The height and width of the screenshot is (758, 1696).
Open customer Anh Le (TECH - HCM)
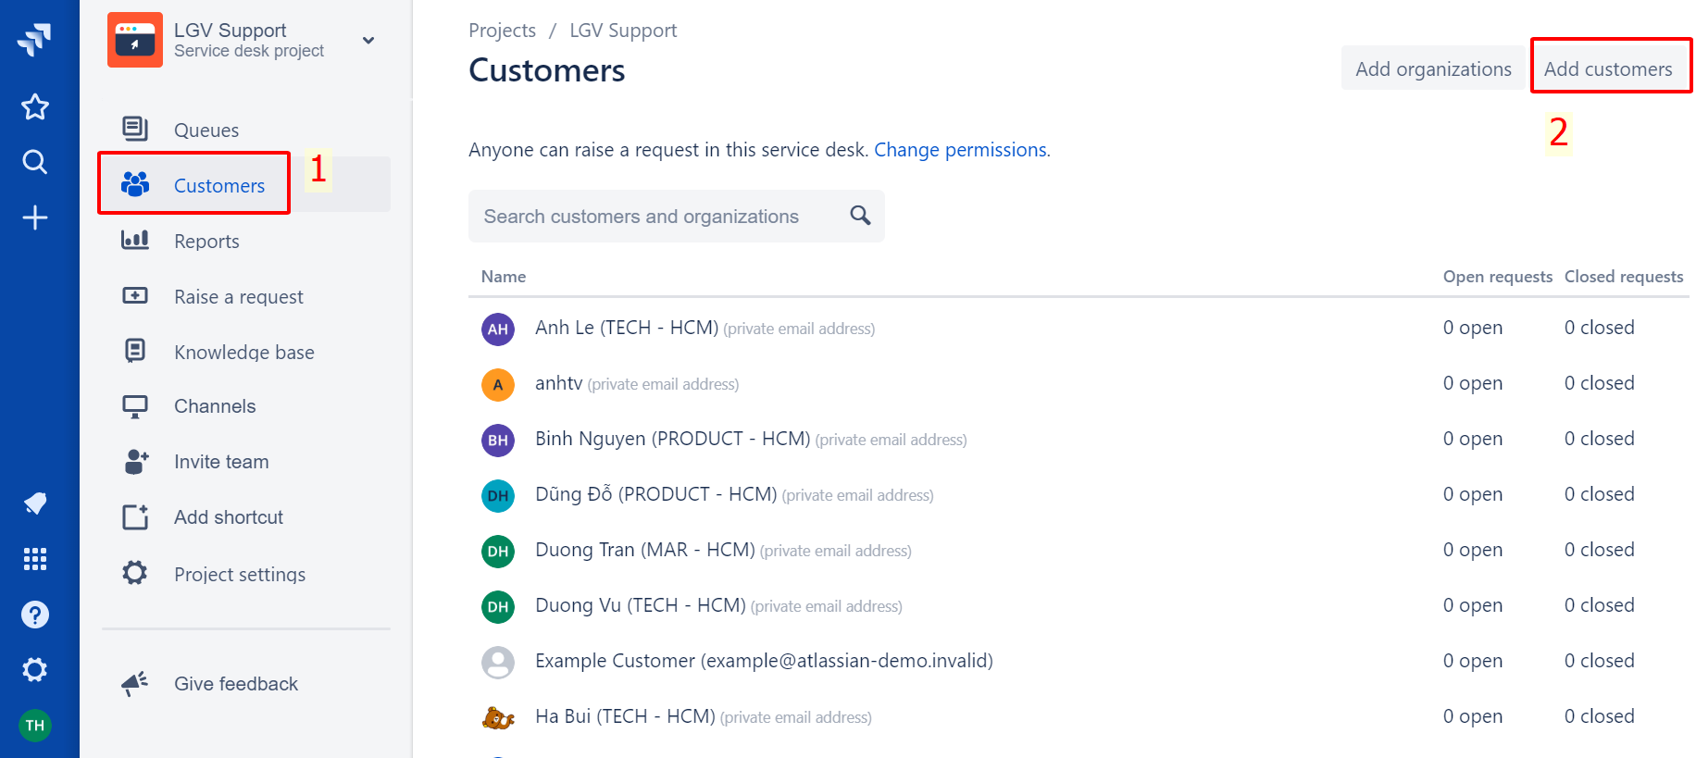(627, 328)
